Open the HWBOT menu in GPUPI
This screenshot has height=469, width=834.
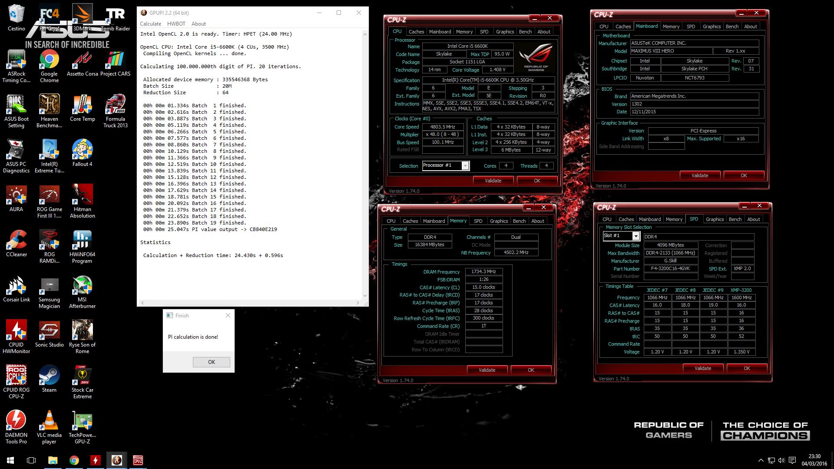pos(176,24)
